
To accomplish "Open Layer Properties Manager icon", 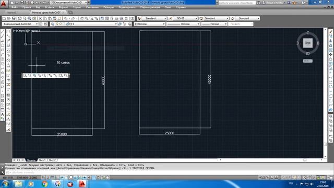I will click(x=52, y=24).
